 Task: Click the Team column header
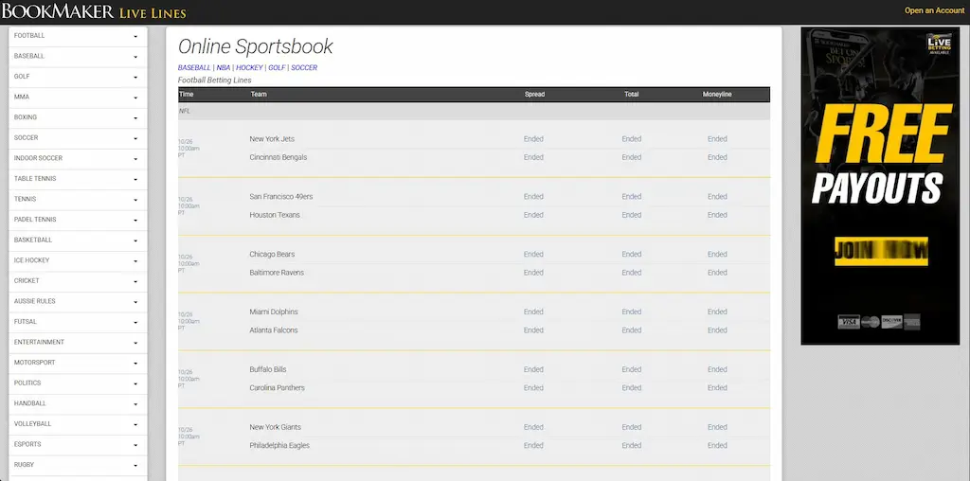click(x=259, y=95)
